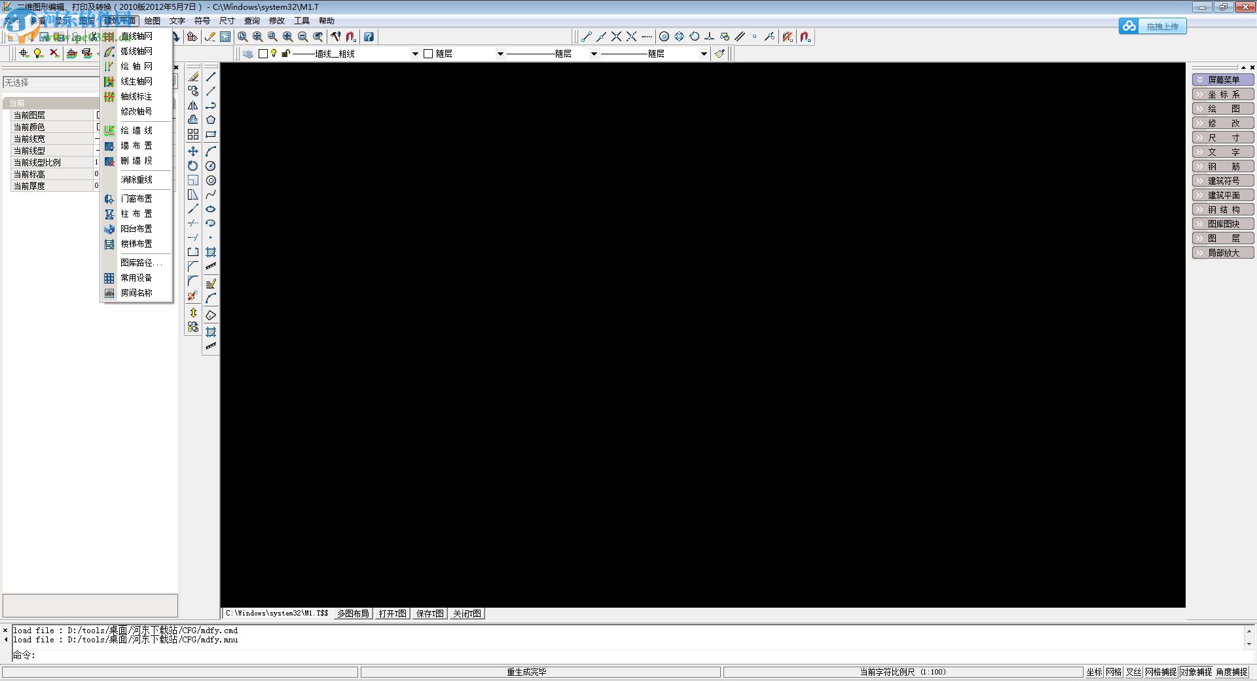Choose 直线轴网 from the open menu
Image resolution: width=1257 pixels, height=681 pixels.
pos(136,36)
